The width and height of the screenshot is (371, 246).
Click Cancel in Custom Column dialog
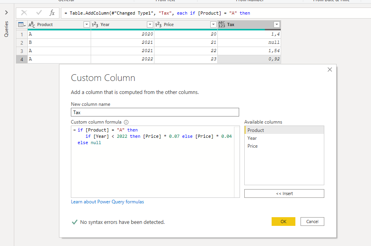[x=312, y=222]
